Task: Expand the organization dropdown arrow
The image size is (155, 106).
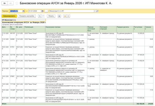Action: point(95,11)
